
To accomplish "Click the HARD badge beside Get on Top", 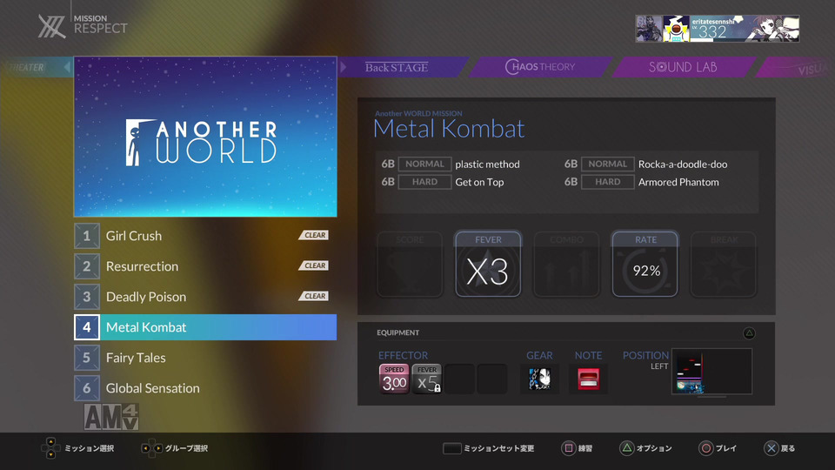I will point(424,182).
